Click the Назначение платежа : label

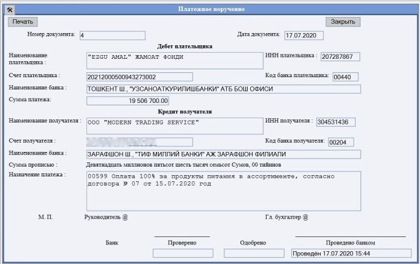click(x=37, y=175)
